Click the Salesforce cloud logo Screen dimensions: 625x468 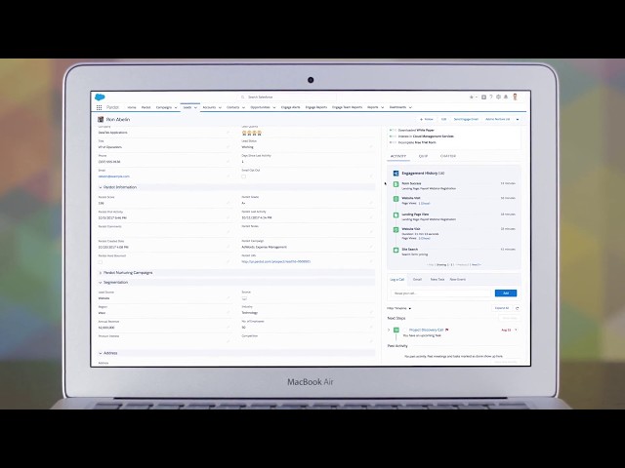click(x=100, y=97)
